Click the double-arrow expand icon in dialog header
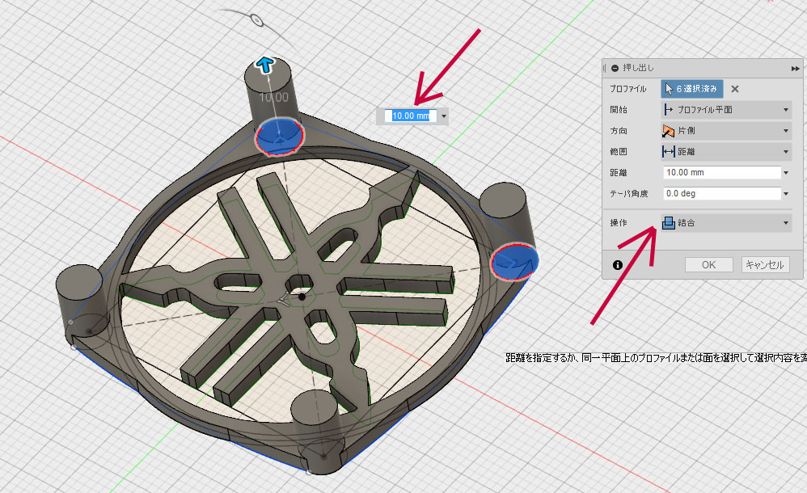This screenshot has width=807, height=493. click(x=795, y=69)
